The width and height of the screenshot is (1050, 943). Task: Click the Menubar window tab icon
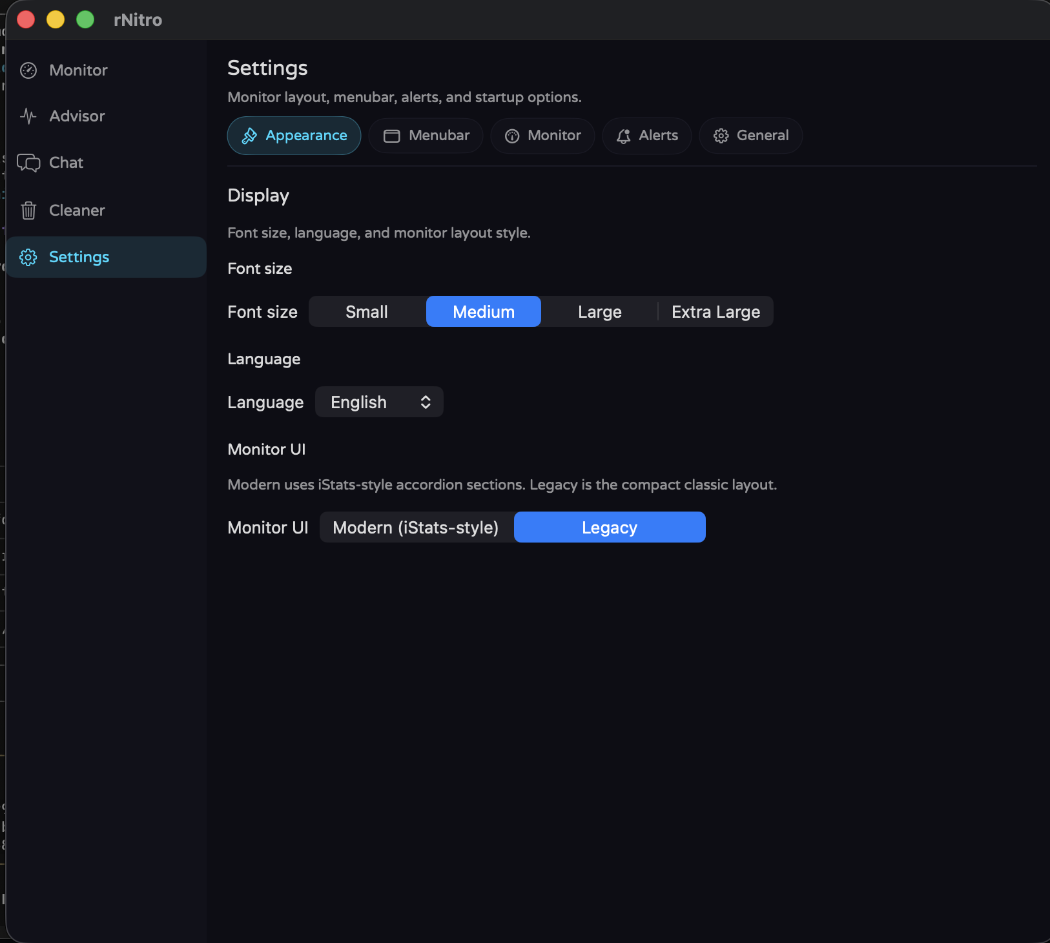[x=392, y=136]
